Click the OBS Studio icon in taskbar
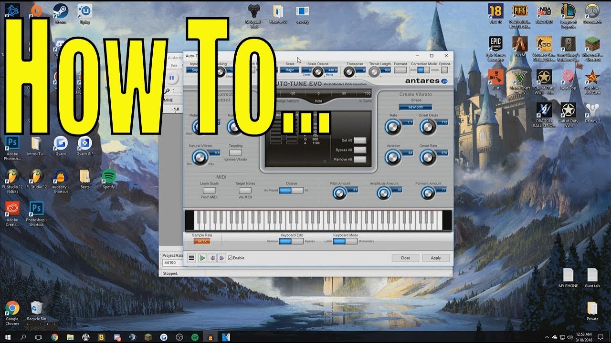This screenshot has height=343, width=611. (179, 337)
